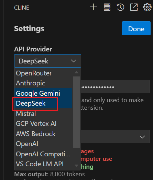Collapse the API Provider DeepSeek combo box
The width and height of the screenshot is (153, 180).
(x=47, y=61)
